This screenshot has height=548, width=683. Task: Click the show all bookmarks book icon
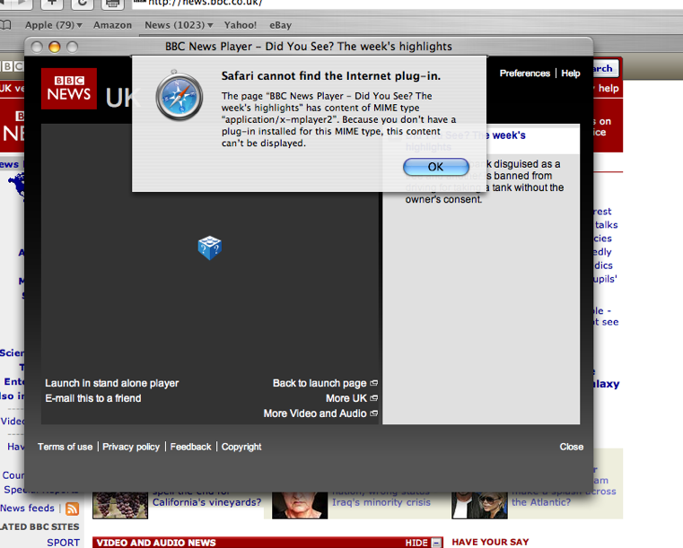click(5, 25)
